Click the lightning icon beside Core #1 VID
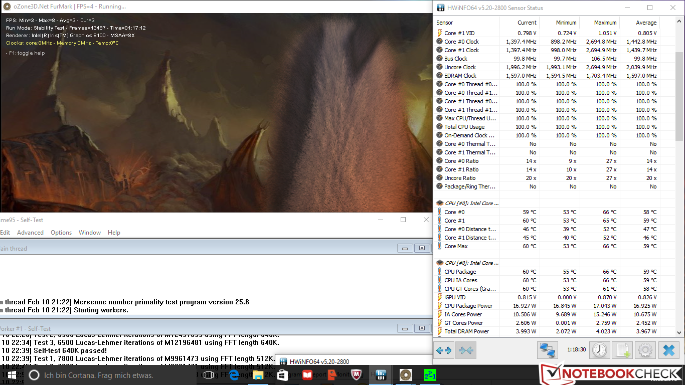Viewport: 685px width, 385px height. (440, 33)
